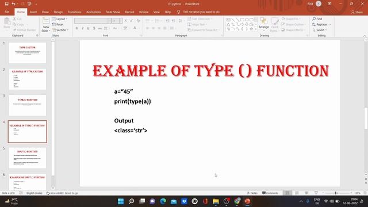Click Increase List Level icon
368x207 pixels.
tap(173, 21)
